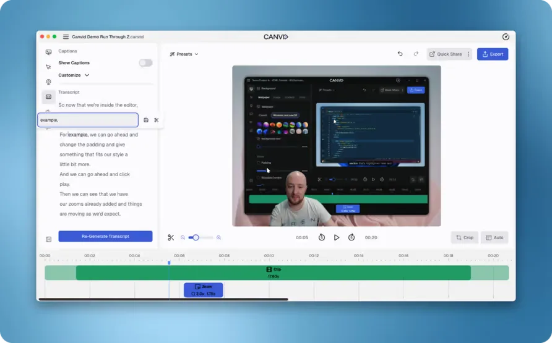Viewport: 552px width, 343px height.
Task: Click the split scissors tool above the timeline
Action: [171, 237]
